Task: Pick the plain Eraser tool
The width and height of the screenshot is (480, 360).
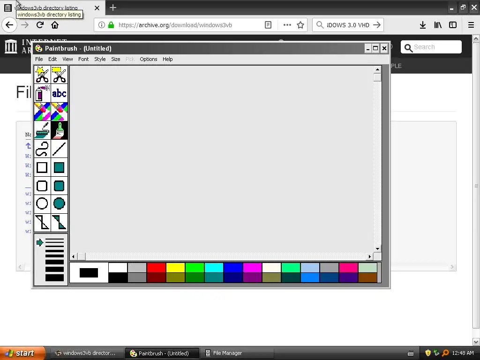Action: (59, 112)
